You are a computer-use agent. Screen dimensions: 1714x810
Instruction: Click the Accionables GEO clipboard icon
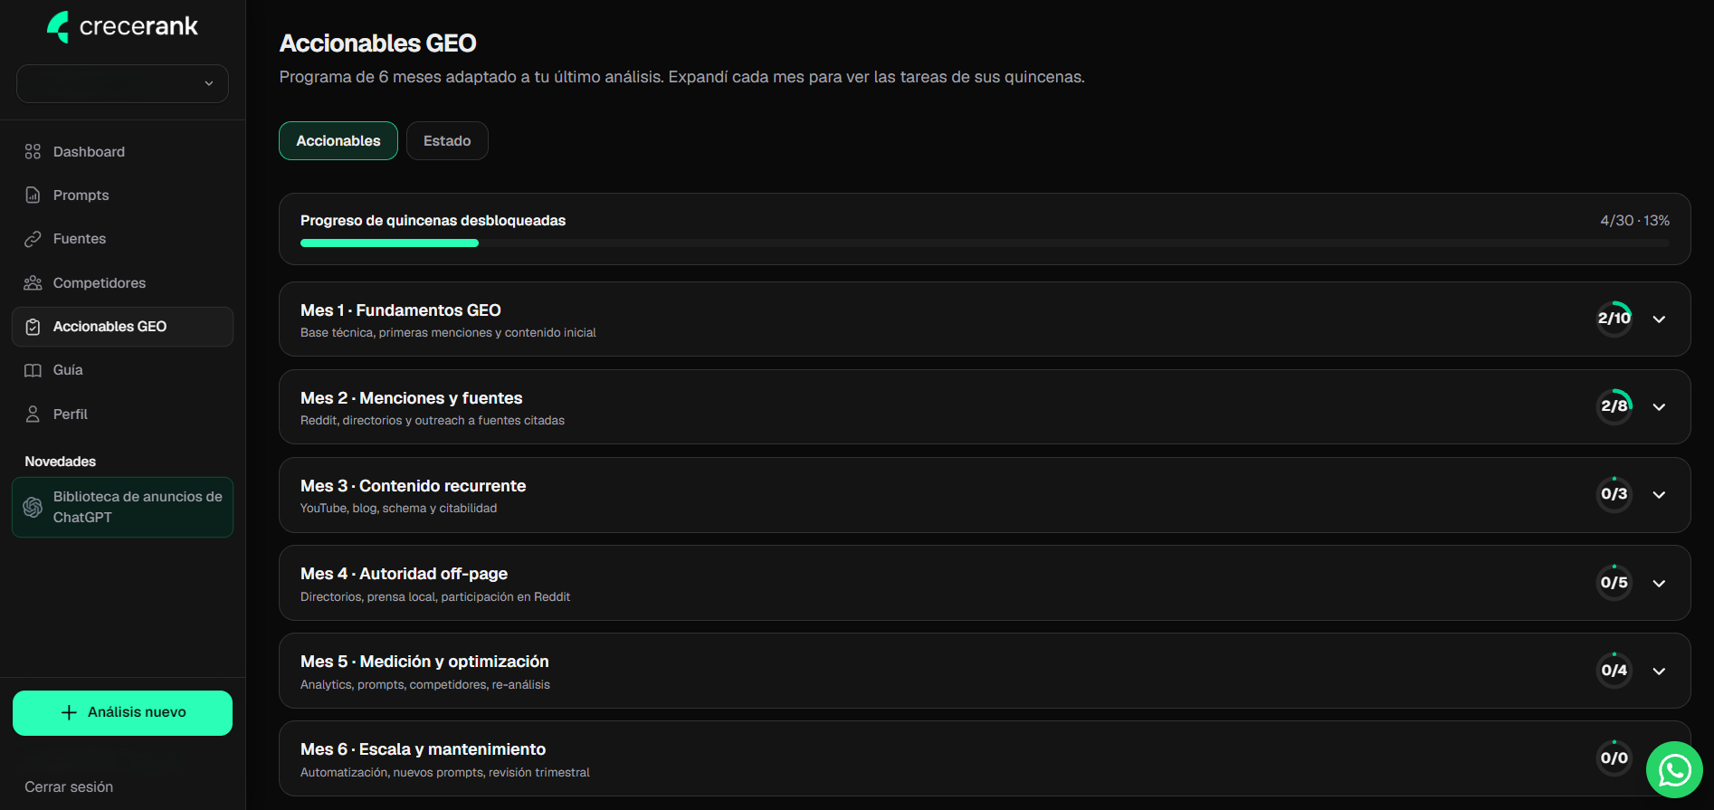pos(33,327)
